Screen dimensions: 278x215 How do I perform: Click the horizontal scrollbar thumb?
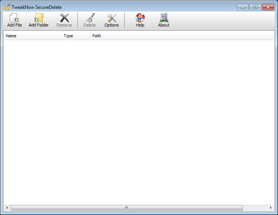pyautogui.click(x=127, y=208)
